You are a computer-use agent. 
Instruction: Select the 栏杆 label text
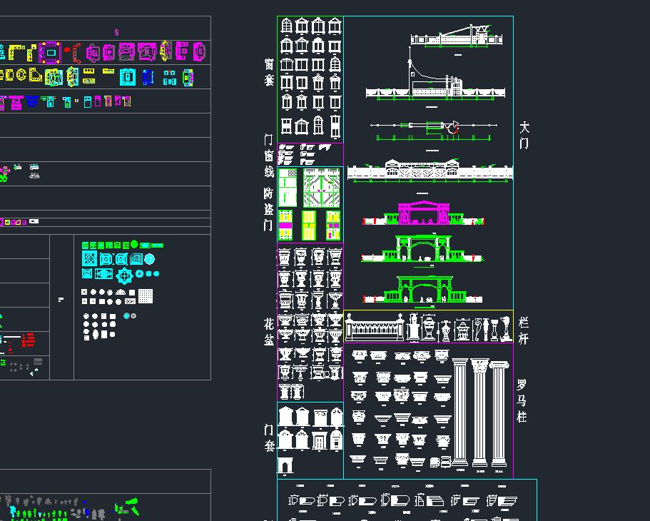(x=524, y=330)
